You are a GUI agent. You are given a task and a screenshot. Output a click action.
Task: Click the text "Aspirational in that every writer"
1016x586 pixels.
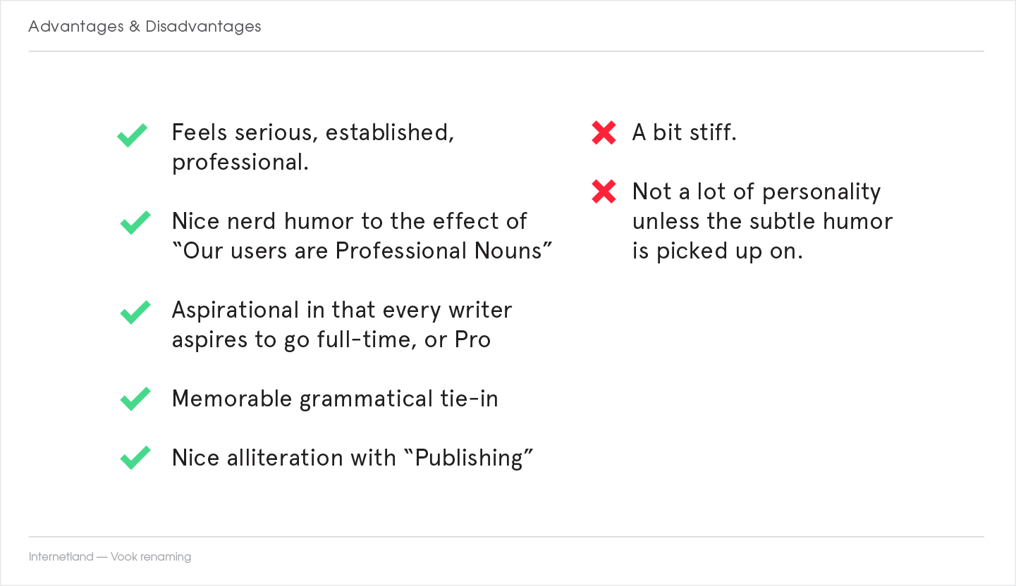[342, 310]
